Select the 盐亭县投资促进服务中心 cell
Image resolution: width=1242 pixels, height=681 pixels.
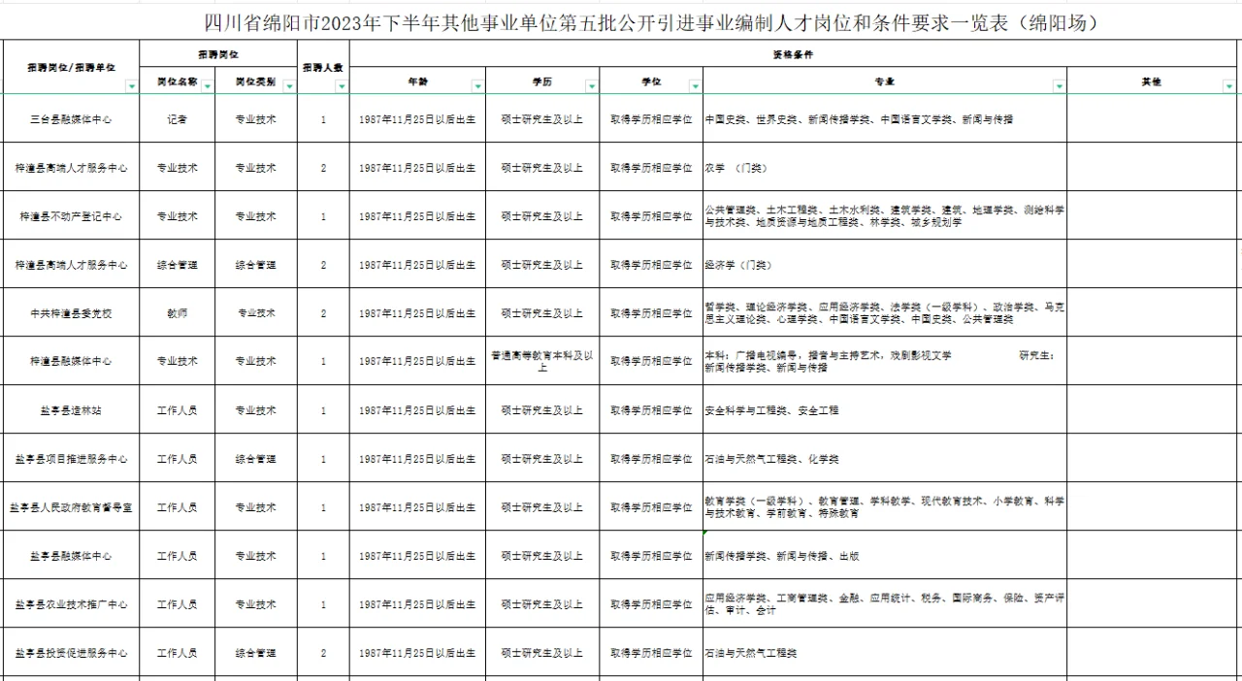tap(70, 653)
